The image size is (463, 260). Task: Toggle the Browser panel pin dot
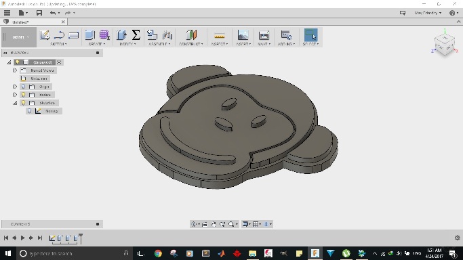point(98,53)
